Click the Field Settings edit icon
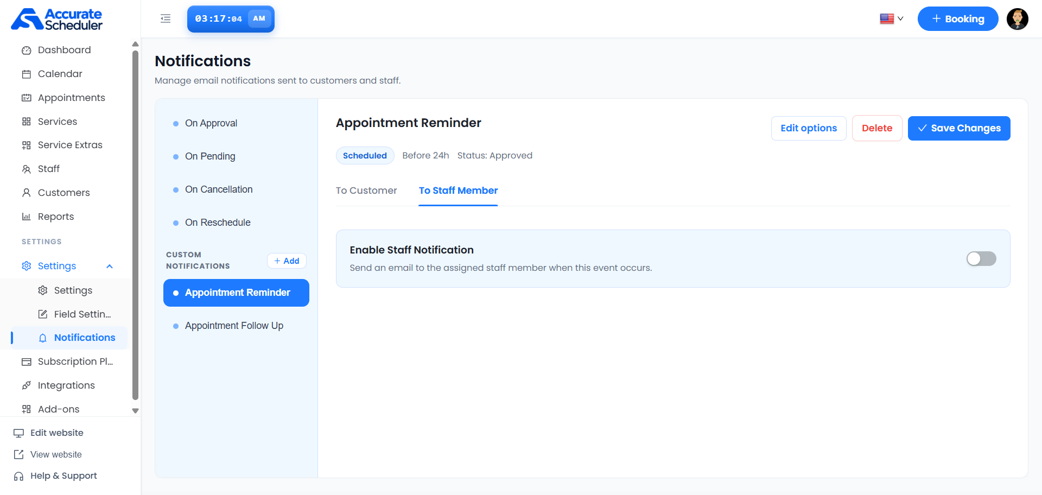The height and width of the screenshot is (495, 1042). pos(42,314)
